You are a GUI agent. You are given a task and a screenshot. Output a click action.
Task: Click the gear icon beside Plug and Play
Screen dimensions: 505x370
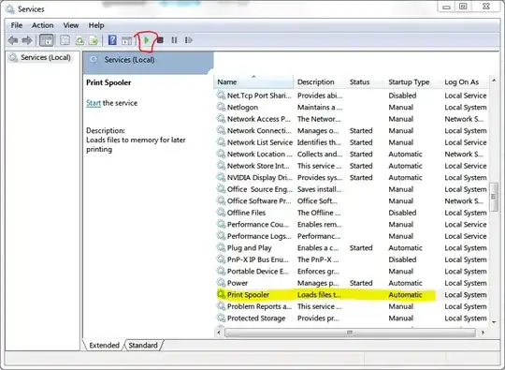click(x=221, y=247)
